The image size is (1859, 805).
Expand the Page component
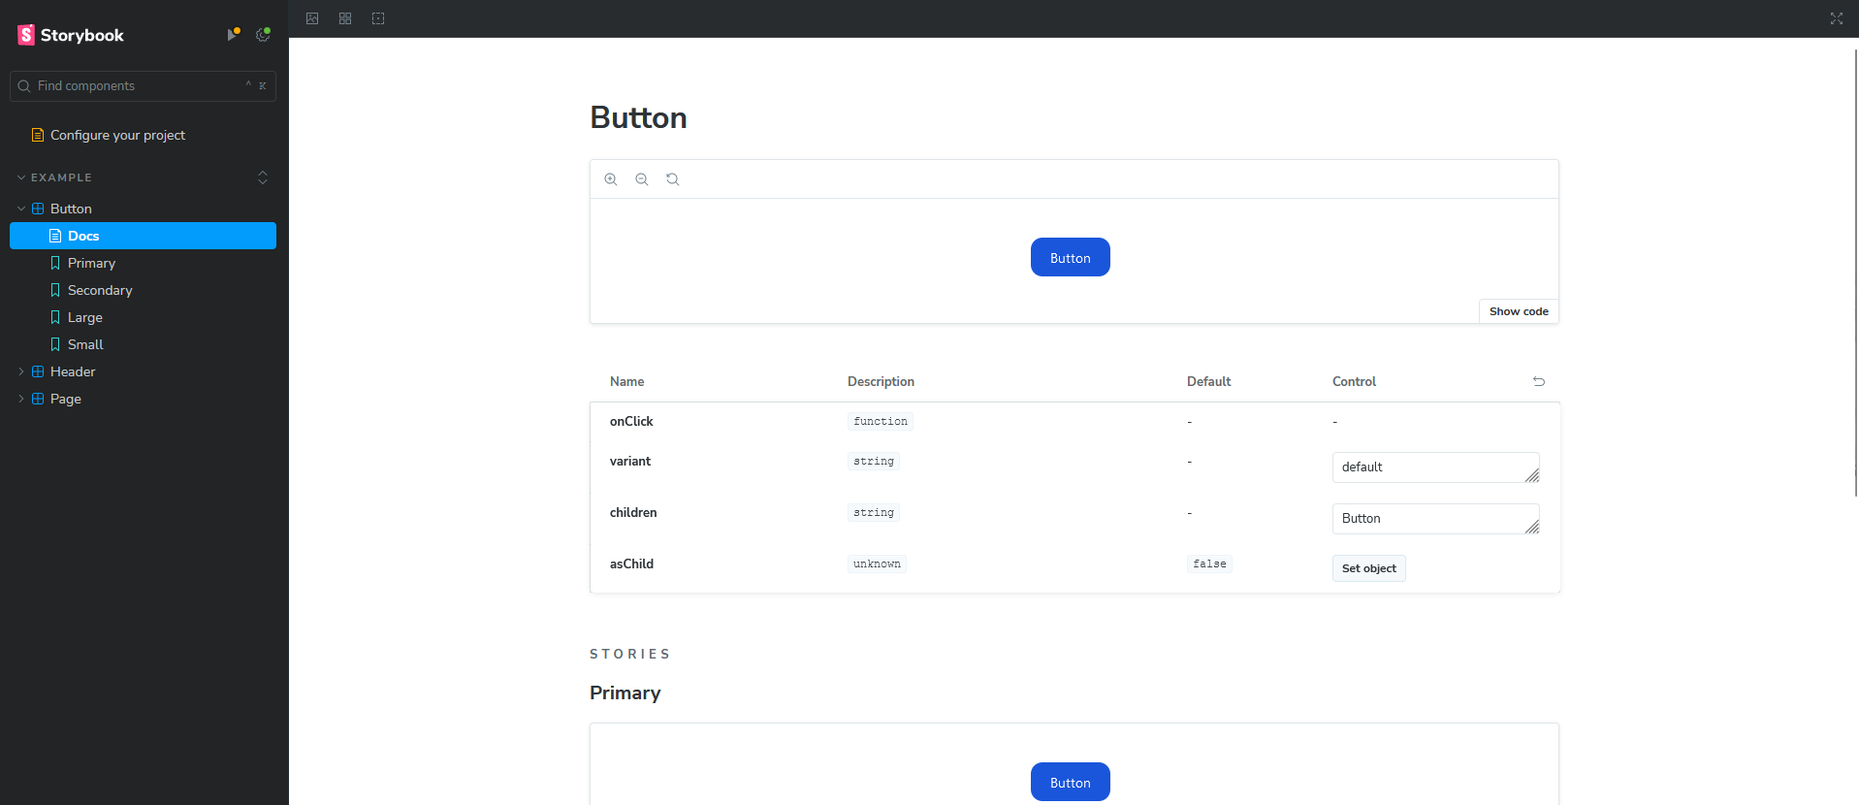(21, 399)
